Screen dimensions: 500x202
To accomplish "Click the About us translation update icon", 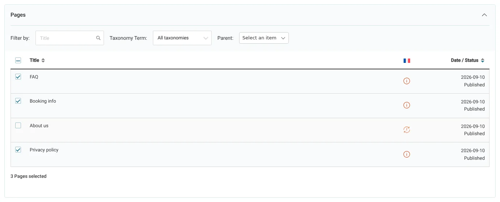I will (x=407, y=130).
